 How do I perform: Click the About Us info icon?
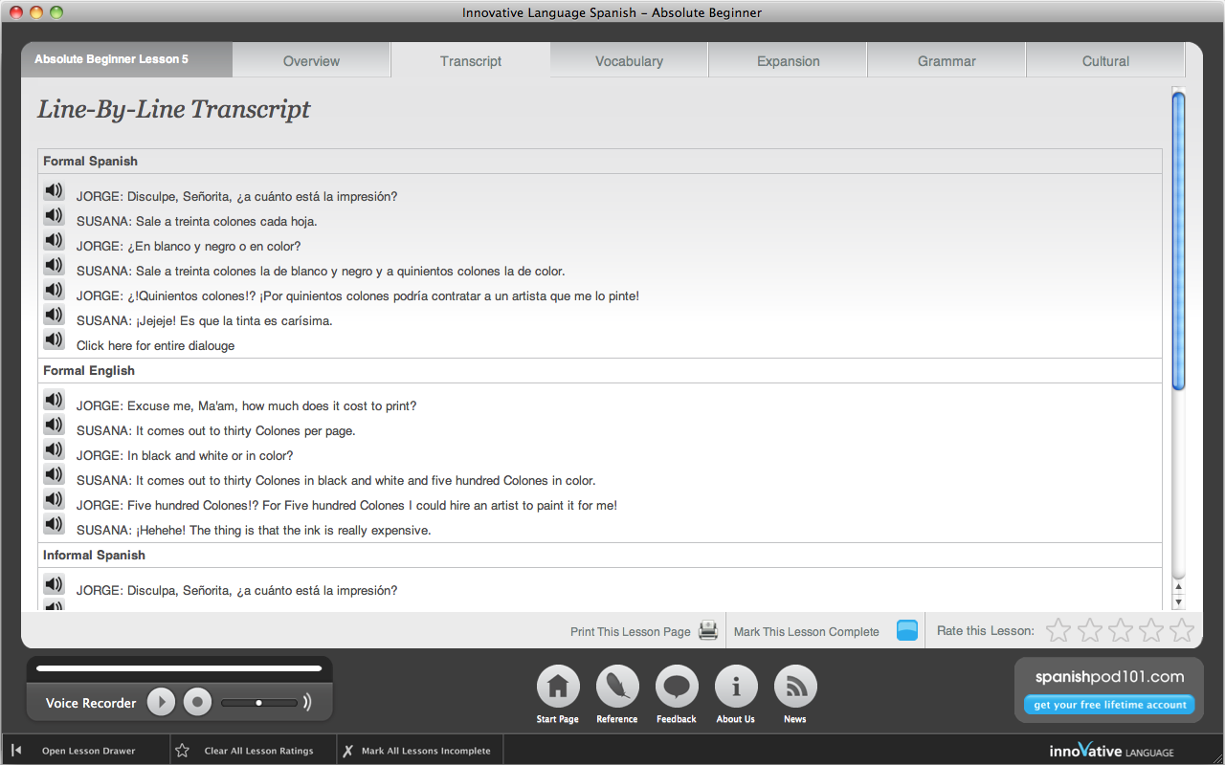[736, 687]
